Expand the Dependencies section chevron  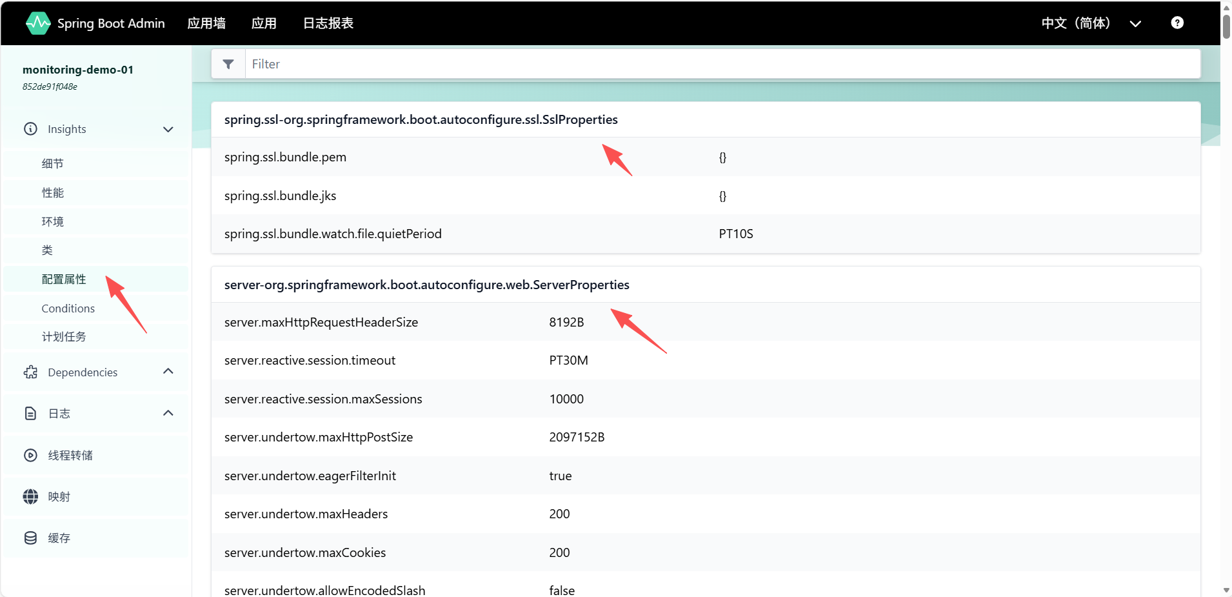click(x=168, y=371)
